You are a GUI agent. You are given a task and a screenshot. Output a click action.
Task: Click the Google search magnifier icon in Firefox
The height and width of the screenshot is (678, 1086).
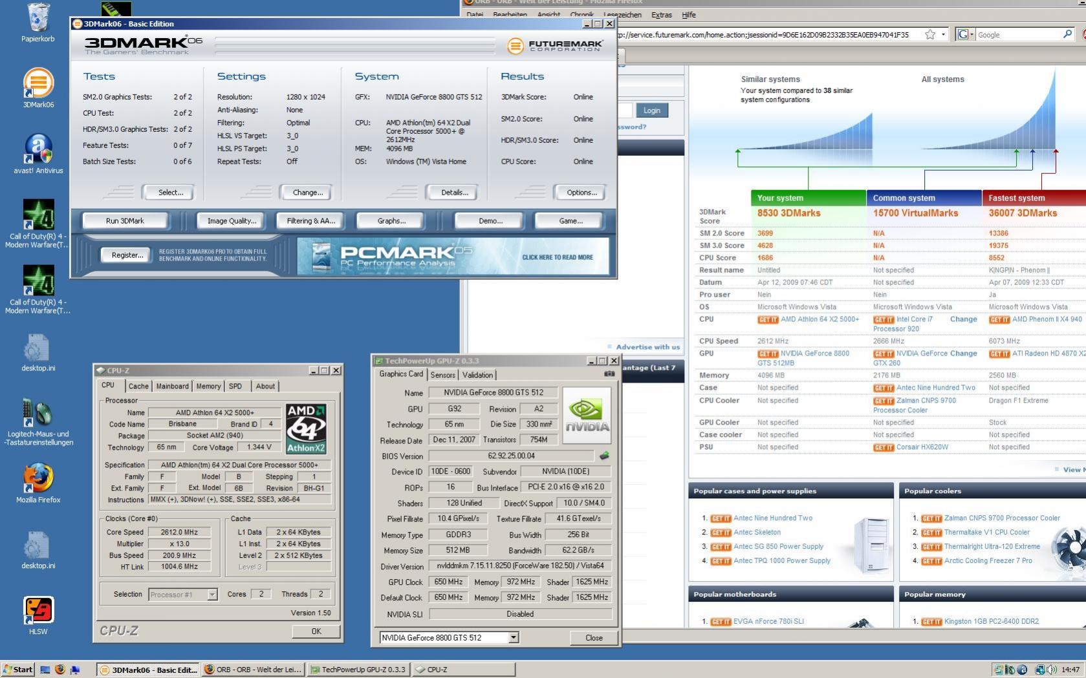click(x=1067, y=34)
